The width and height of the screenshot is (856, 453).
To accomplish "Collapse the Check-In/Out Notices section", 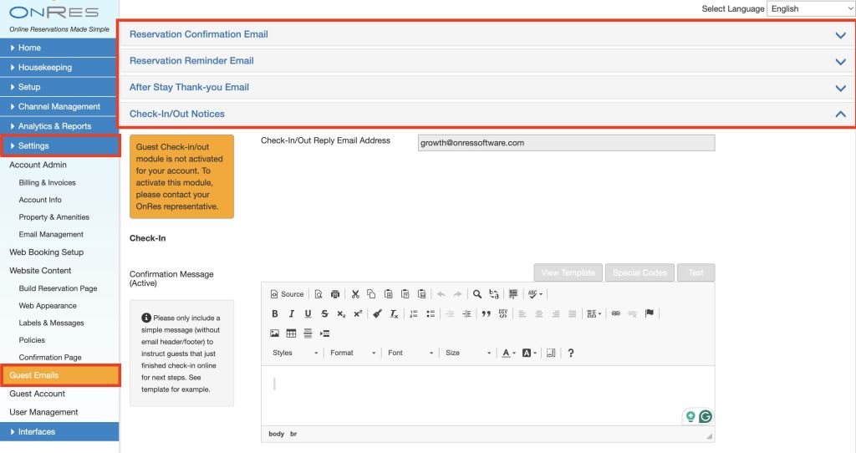I will point(487,114).
